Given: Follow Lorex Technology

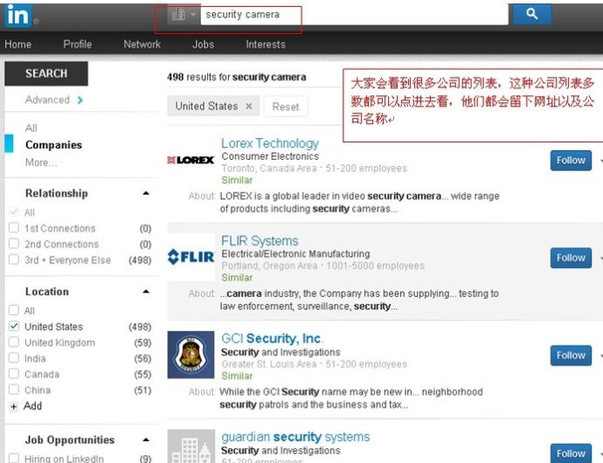Looking at the screenshot, I should (x=571, y=160).
